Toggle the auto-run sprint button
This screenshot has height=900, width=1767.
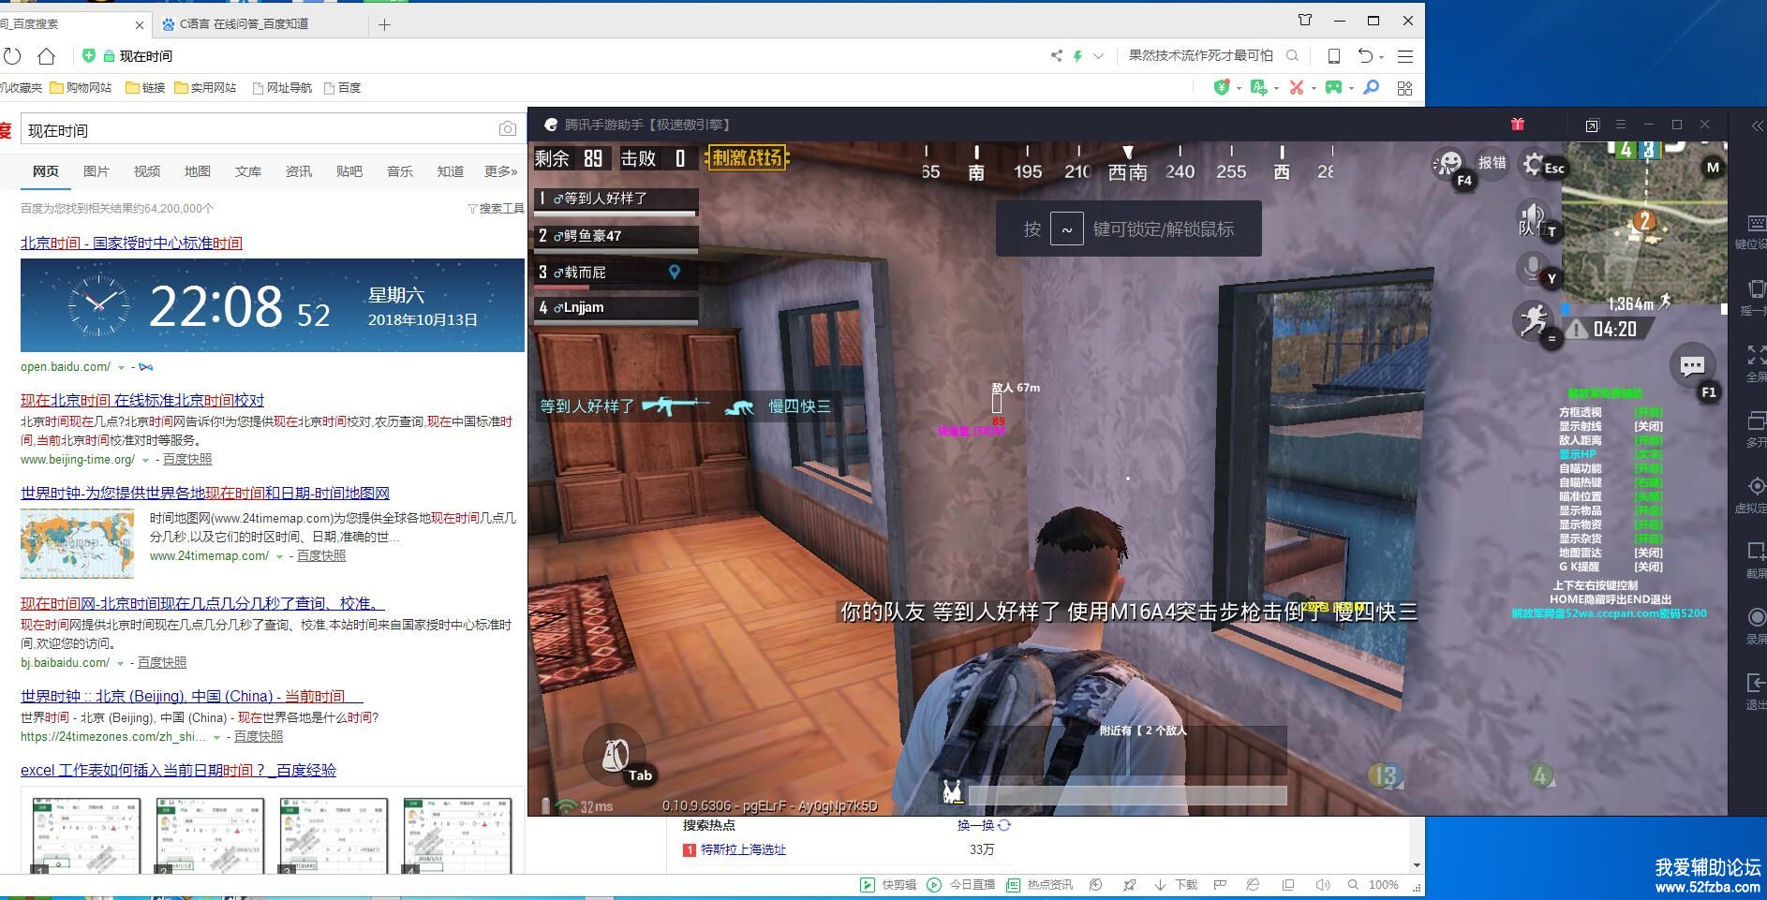(x=1533, y=321)
